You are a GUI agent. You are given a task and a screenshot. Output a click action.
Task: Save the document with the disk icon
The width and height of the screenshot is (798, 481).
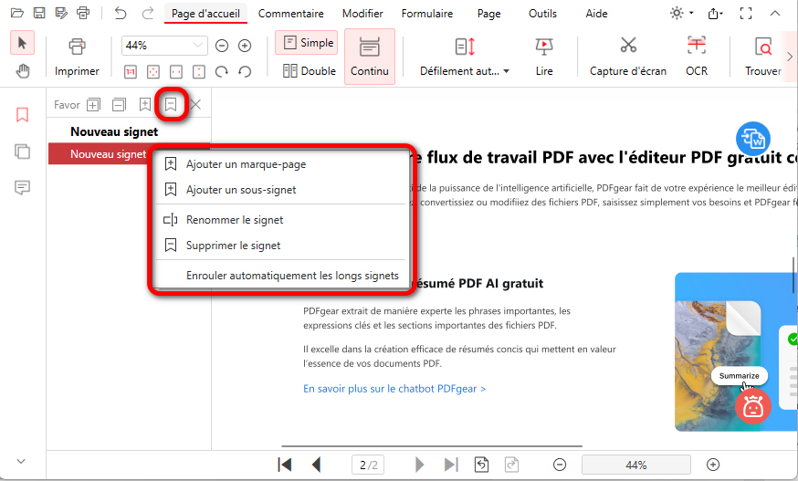tap(39, 13)
